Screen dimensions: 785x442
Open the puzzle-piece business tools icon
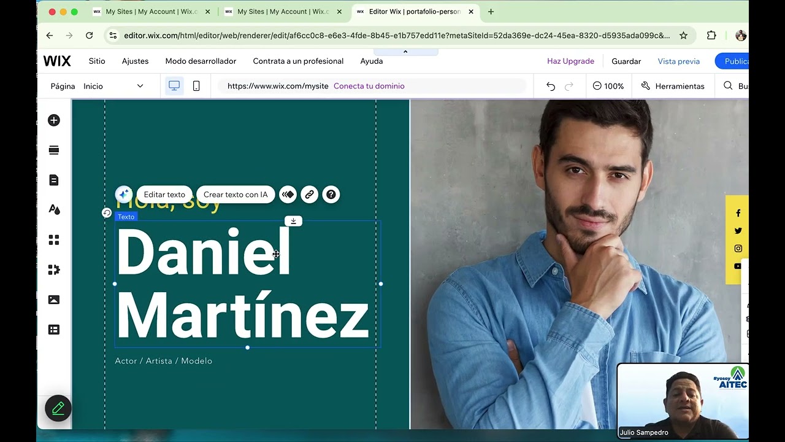tap(54, 269)
